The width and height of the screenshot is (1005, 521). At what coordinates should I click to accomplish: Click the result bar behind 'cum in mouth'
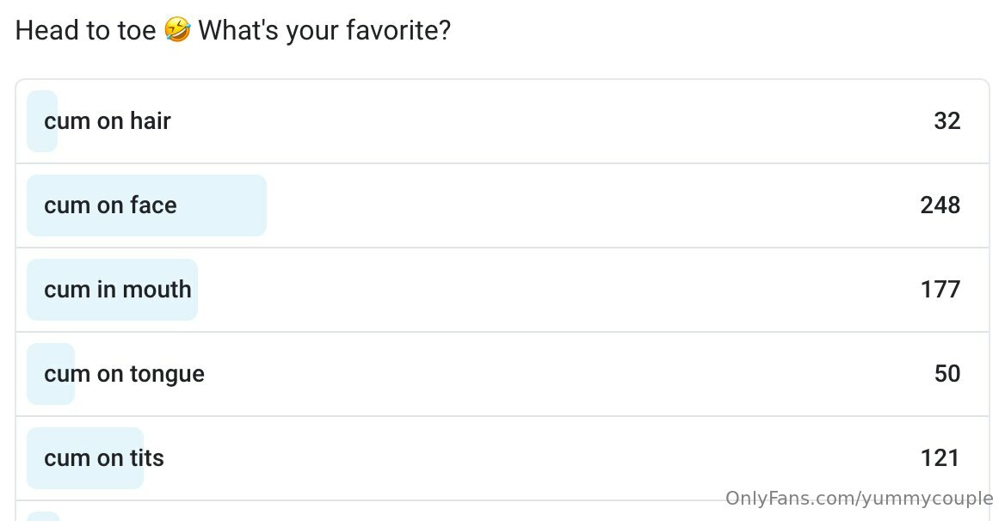[x=112, y=290]
